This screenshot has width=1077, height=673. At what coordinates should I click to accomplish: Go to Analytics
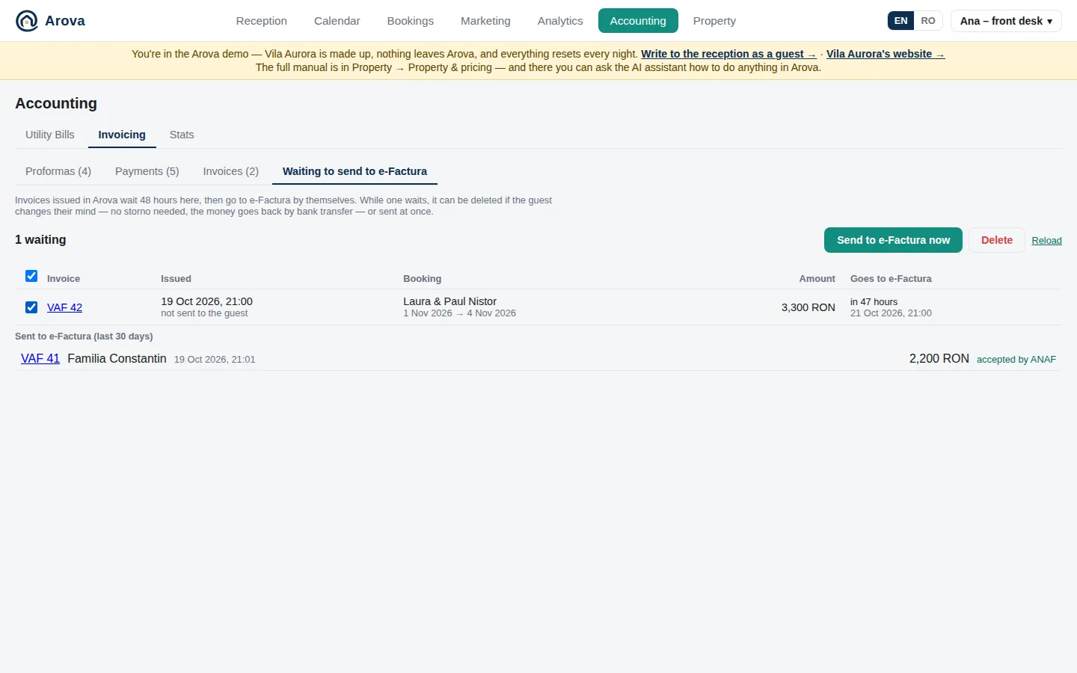[x=560, y=21]
